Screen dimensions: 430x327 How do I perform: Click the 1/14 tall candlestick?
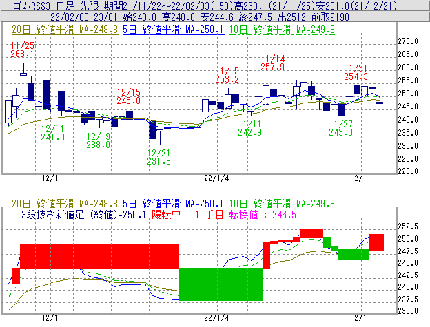[274, 86]
